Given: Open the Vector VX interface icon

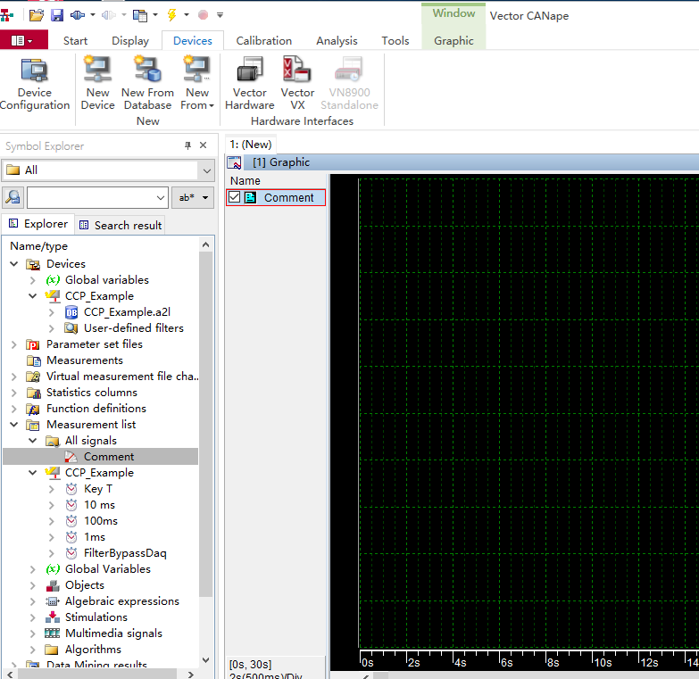Looking at the screenshot, I should (297, 84).
